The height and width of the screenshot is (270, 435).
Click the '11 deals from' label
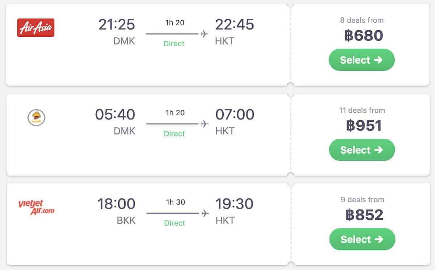[x=362, y=110]
